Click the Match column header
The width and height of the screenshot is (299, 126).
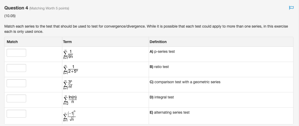(12, 42)
